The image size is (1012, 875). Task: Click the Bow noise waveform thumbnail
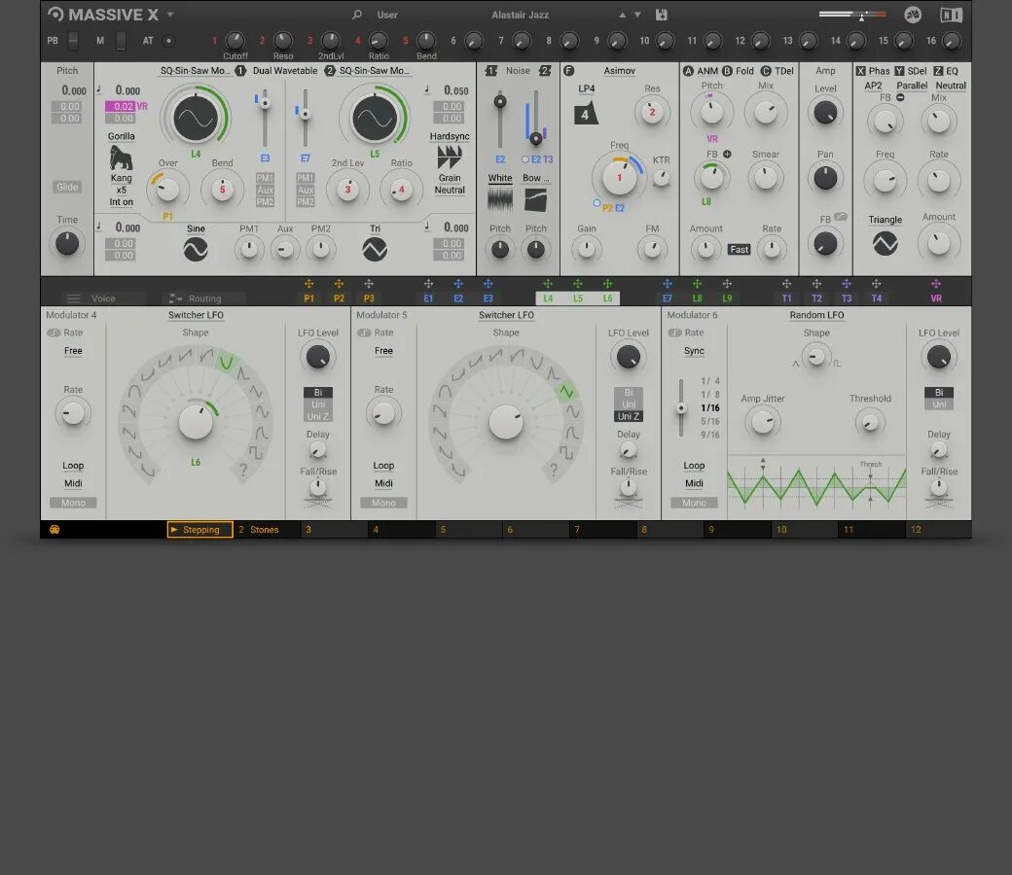[x=536, y=200]
